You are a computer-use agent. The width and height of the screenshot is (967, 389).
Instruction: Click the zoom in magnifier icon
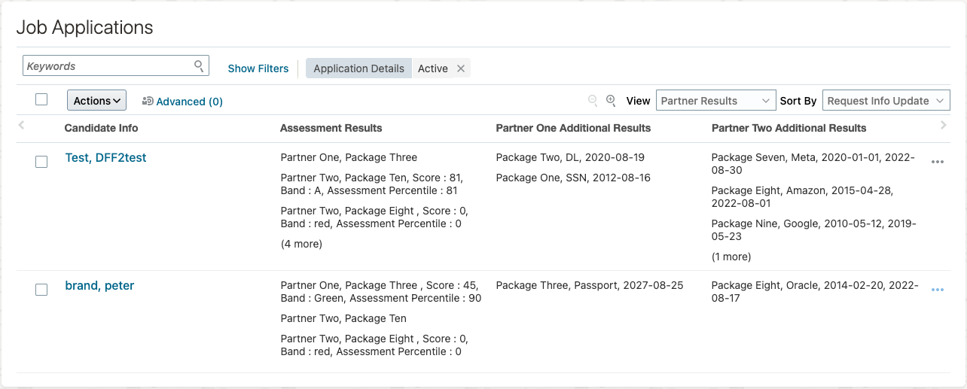tap(611, 101)
